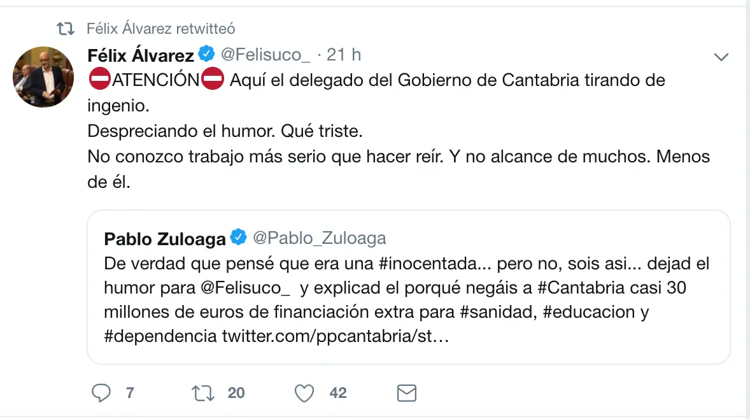Viewport: 750px width, 419px height.
Task: Click the retweeted indicator icon above tweet
Action: click(x=65, y=29)
